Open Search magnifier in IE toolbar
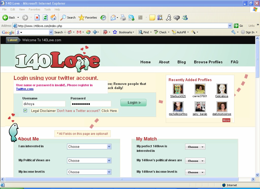Image resolution: width=260 pixels, height=189 pixels. click(x=63, y=18)
